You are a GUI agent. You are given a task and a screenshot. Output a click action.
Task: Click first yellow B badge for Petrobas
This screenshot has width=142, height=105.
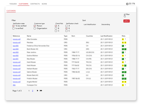click(123, 42)
